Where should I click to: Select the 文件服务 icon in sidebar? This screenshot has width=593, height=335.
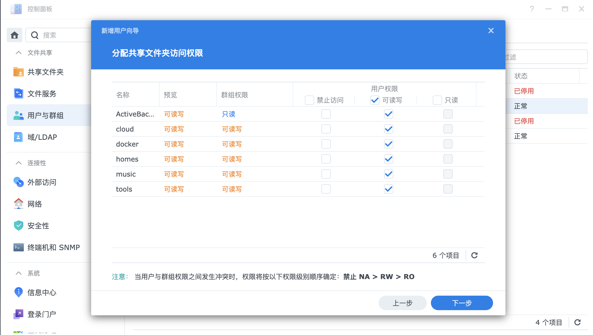(18, 94)
